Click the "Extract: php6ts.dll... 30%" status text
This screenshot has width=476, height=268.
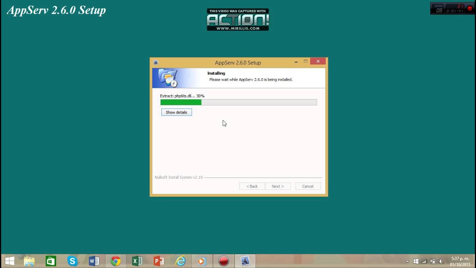coord(182,96)
